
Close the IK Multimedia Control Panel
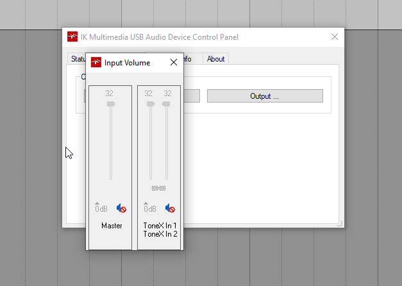[x=334, y=37]
